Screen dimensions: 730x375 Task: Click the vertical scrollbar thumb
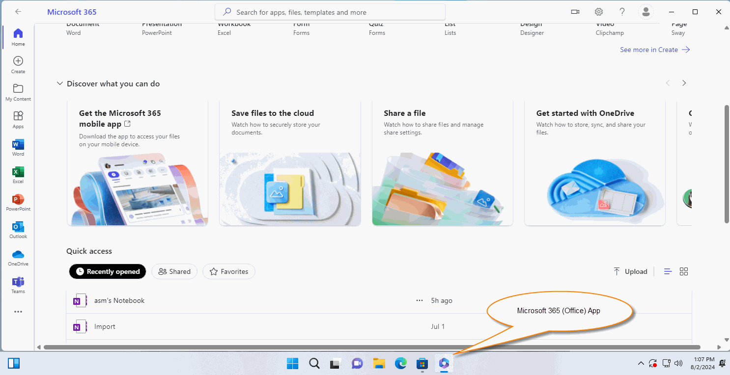(x=727, y=163)
